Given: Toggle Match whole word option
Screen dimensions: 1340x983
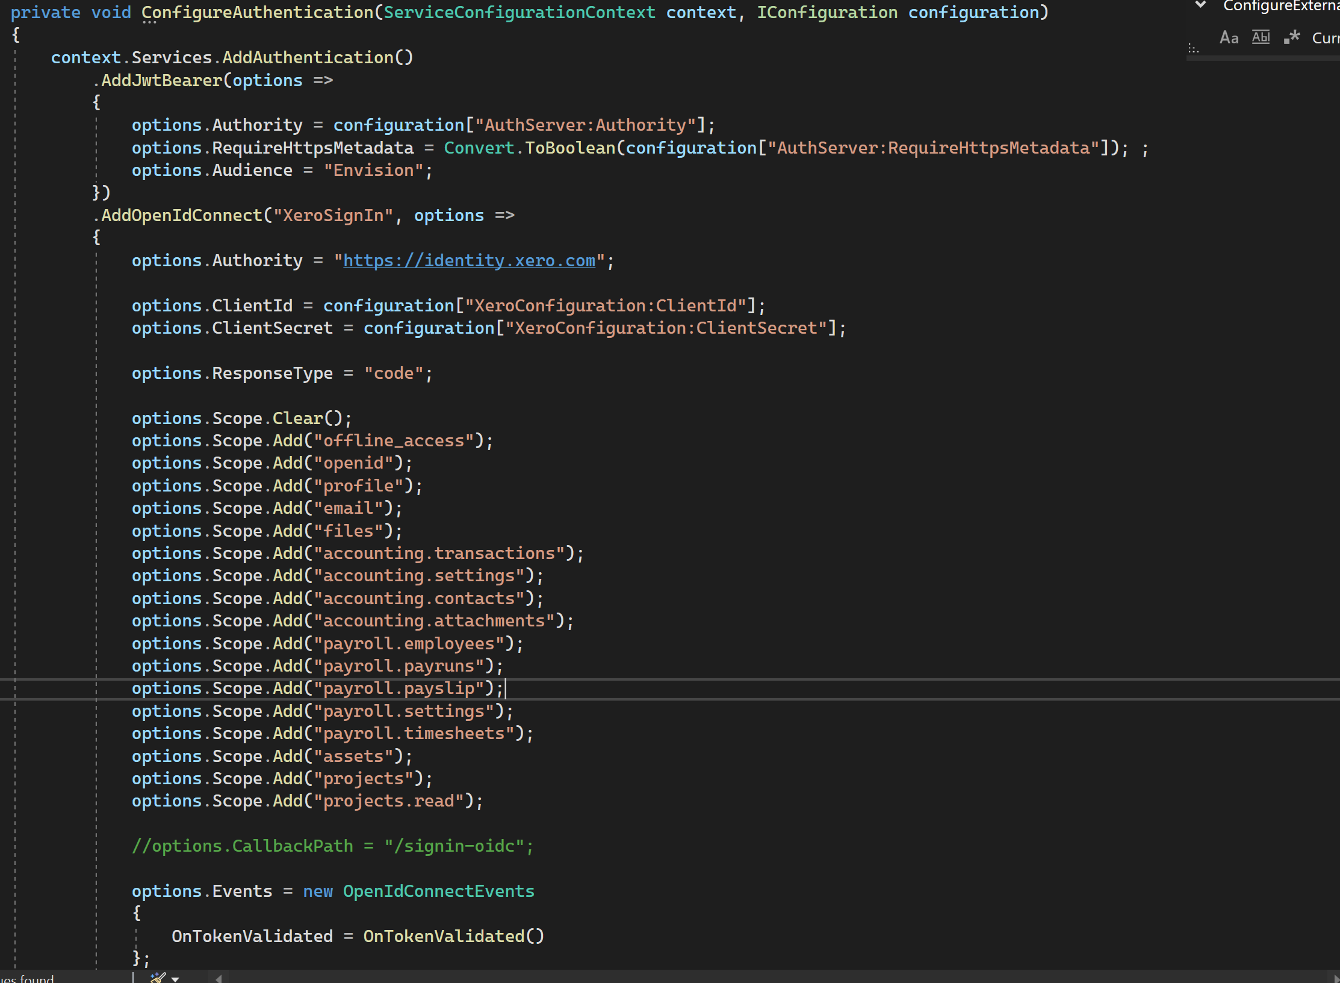Looking at the screenshot, I should pyautogui.click(x=1261, y=37).
